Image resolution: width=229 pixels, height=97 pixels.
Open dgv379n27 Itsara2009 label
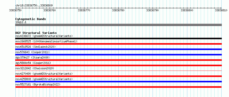point(32,57)
